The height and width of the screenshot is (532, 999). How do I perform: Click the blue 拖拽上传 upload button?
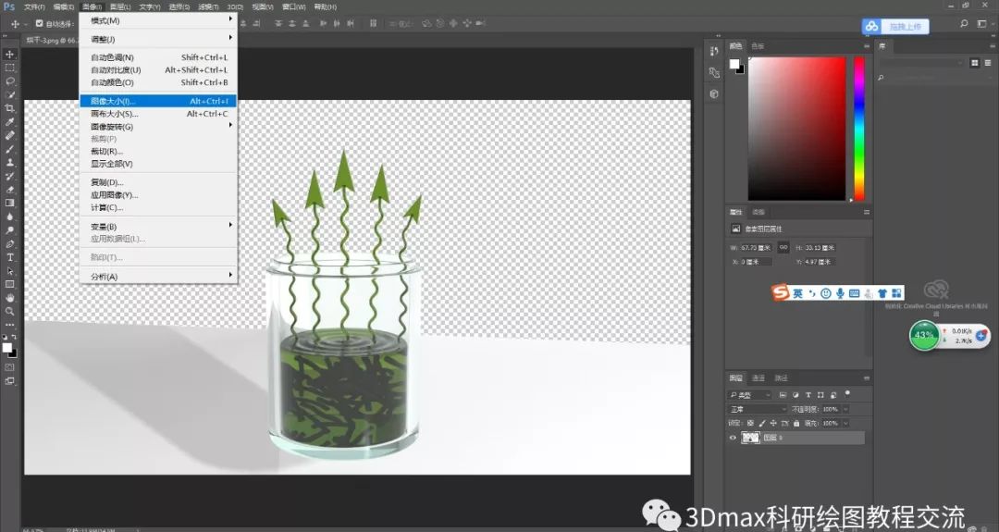(x=894, y=27)
